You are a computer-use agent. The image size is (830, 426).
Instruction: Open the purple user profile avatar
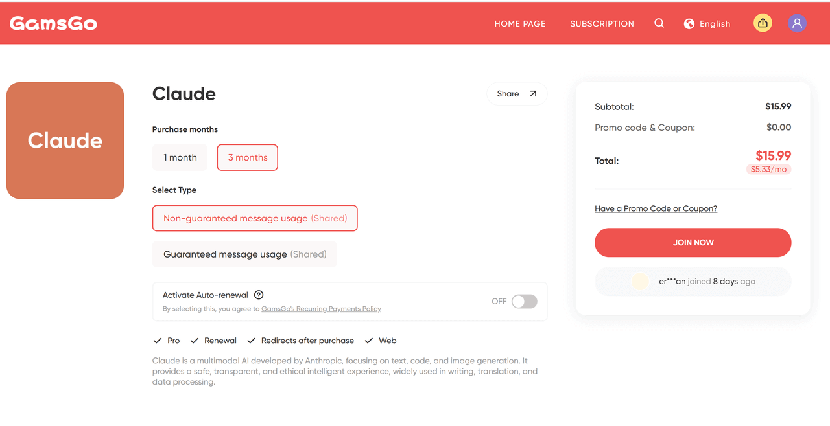(797, 23)
